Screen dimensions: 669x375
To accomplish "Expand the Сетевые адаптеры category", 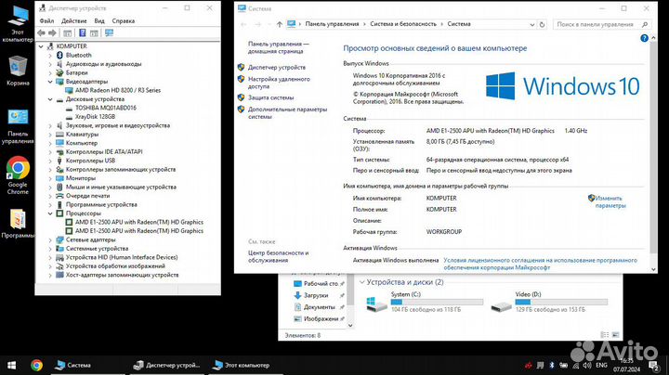I will click(x=51, y=239).
